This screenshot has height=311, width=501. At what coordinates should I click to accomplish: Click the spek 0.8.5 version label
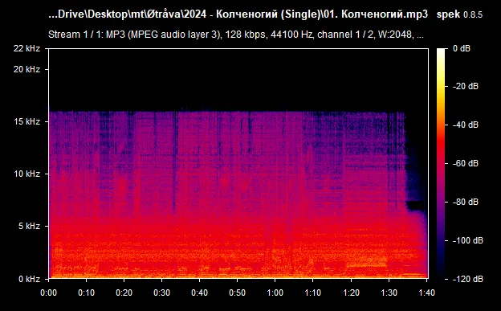coord(459,14)
